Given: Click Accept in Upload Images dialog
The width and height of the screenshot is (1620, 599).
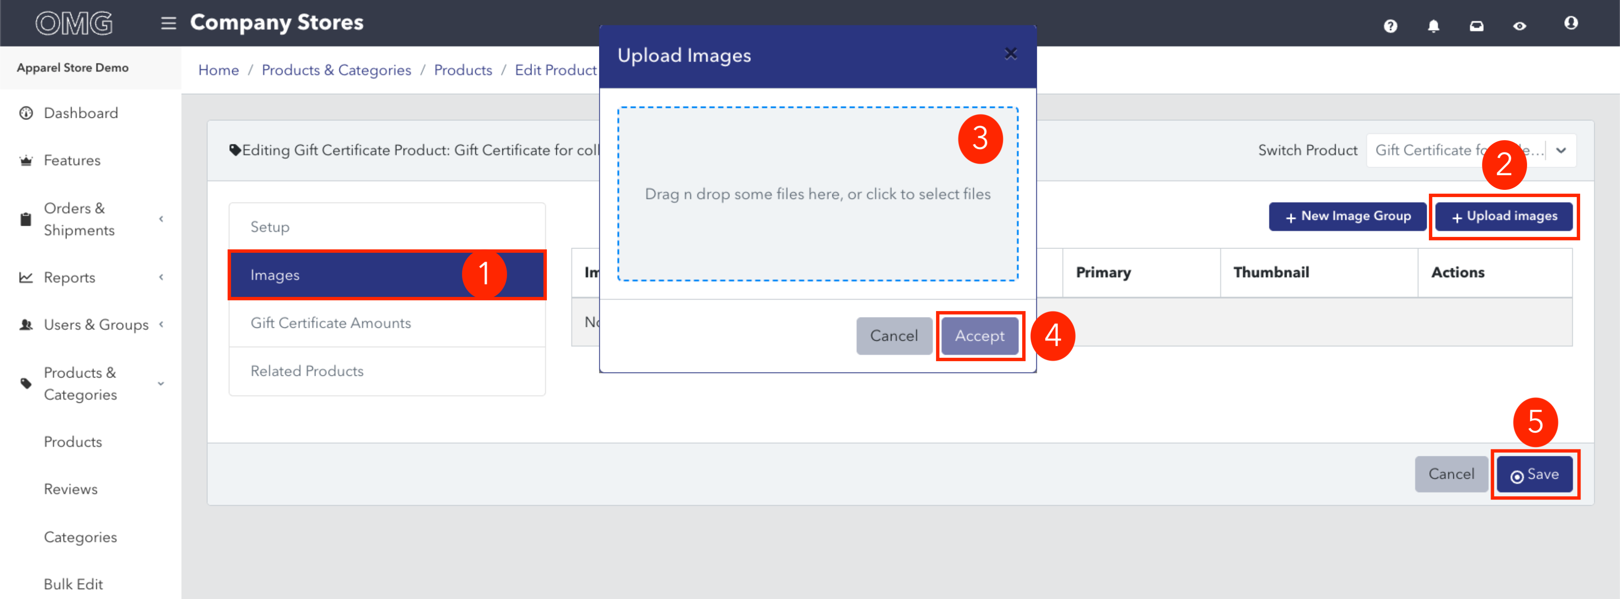Looking at the screenshot, I should pos(979,335).
